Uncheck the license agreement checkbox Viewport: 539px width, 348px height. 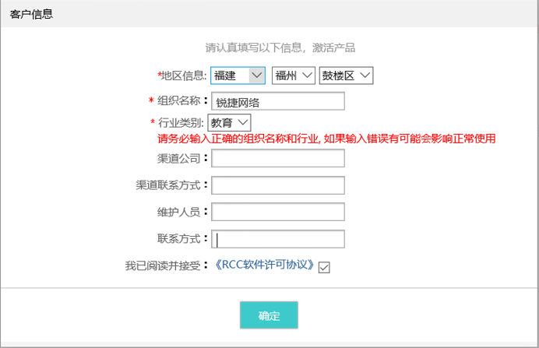click(324, 267)
